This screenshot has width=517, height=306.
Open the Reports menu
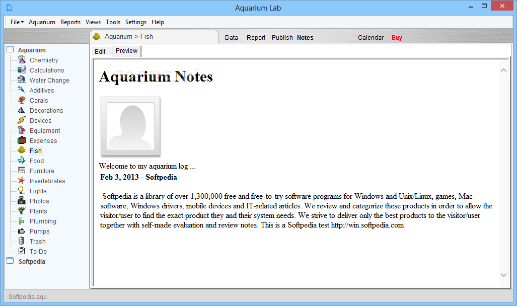tap(70, 22)
